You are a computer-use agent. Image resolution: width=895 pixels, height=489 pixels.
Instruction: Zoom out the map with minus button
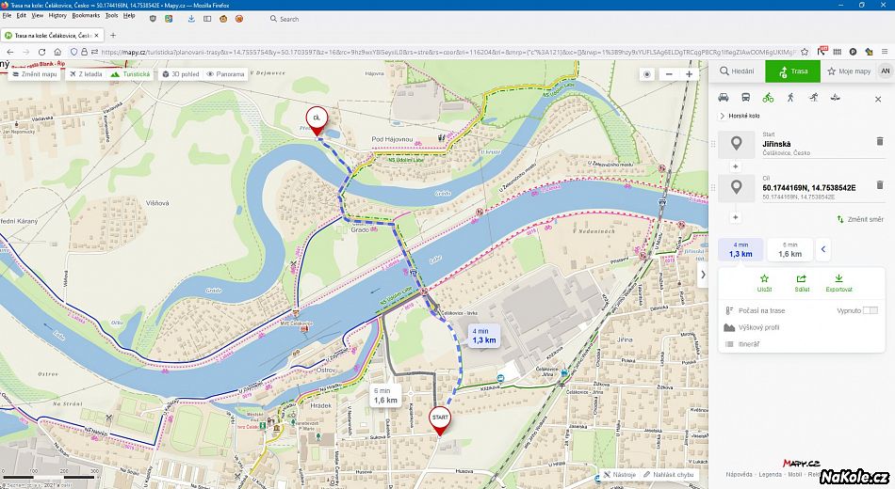point(669,73)
